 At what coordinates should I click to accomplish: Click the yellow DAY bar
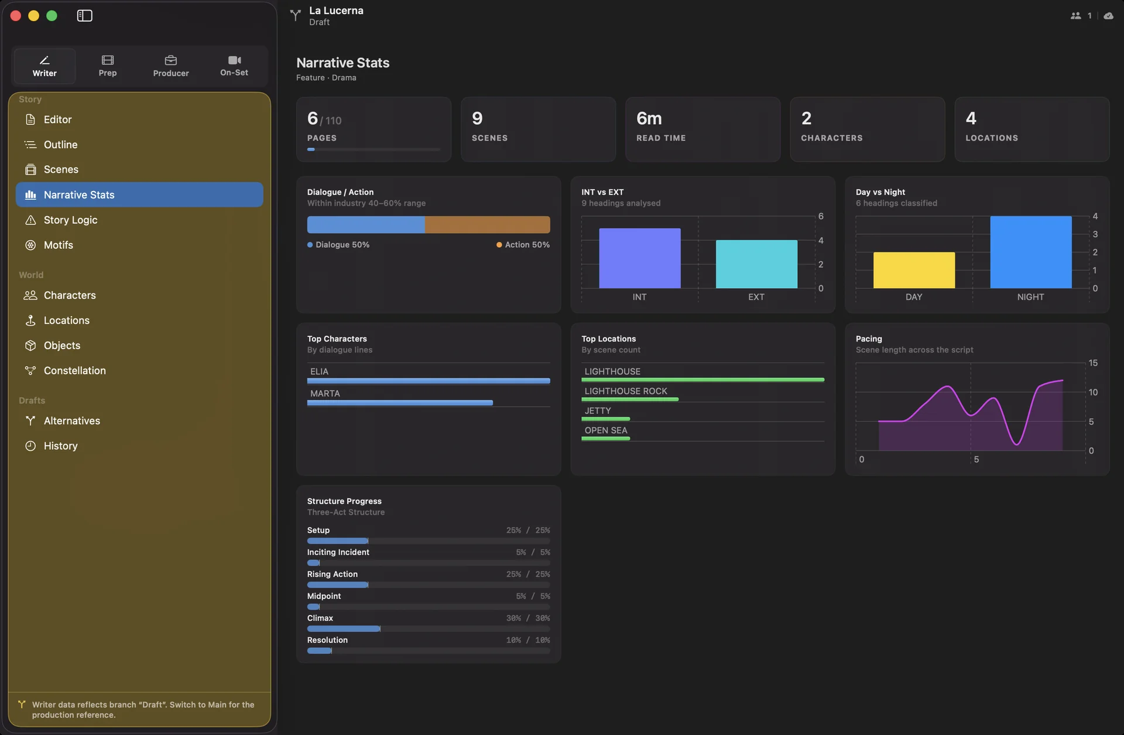(x=914, y=270)
